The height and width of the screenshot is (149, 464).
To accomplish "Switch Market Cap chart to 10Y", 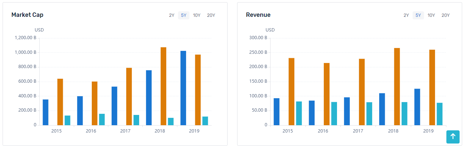I will tap(197, 15).
